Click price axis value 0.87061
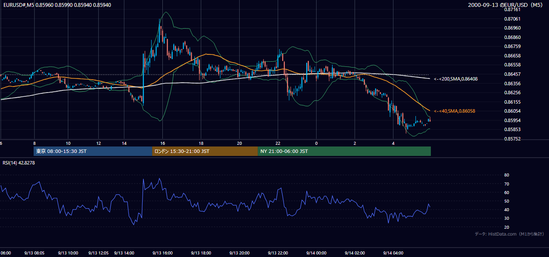The width and height of the screenshot is (549, 257). [x=512, y=19]
